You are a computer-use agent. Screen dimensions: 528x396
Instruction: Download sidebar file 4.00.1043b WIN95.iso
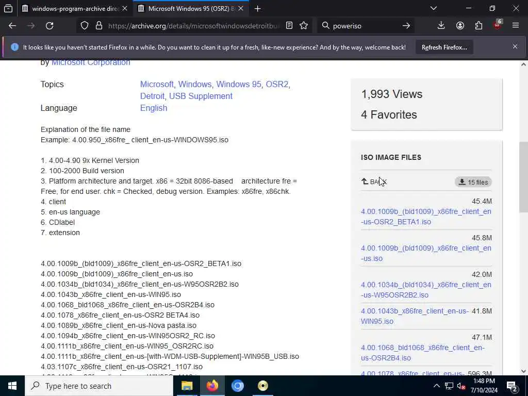coord(415,316)
